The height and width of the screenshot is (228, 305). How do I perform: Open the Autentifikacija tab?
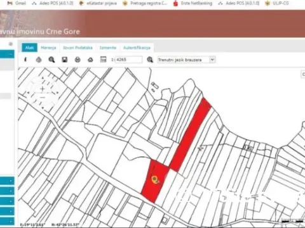coord(137,47)
